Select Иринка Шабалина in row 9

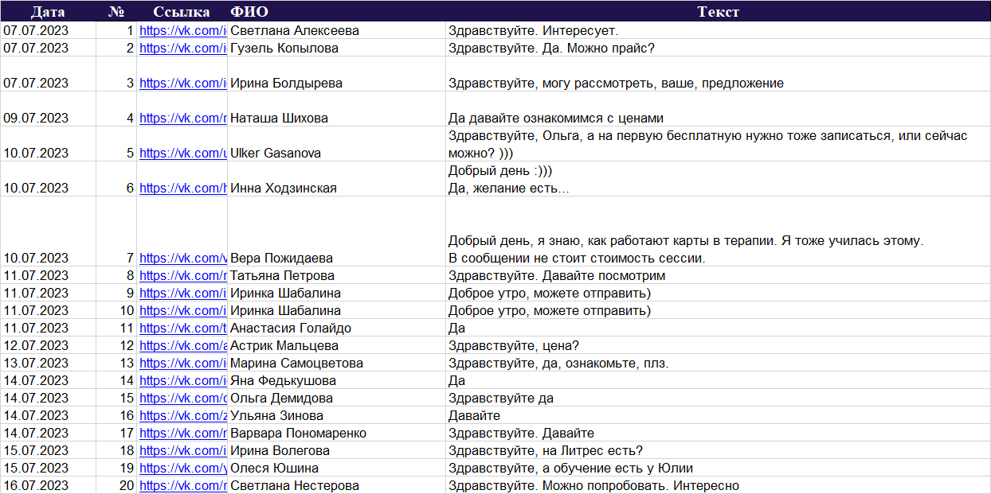point(336,293)
